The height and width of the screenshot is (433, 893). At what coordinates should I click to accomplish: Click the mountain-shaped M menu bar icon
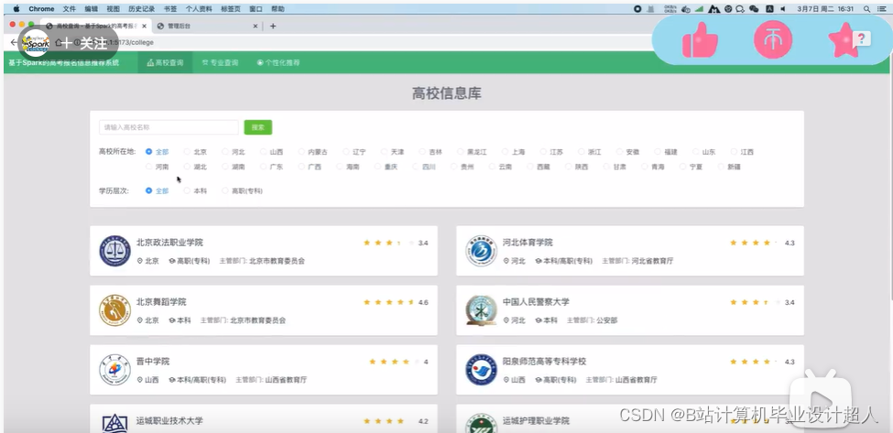[714, 9]
